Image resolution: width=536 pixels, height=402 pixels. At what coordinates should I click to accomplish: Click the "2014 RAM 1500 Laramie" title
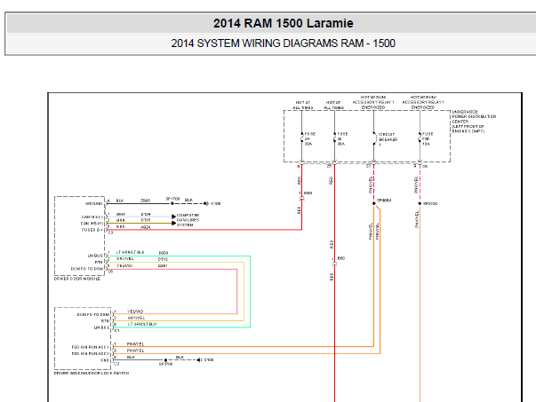[x=283, y=23]
